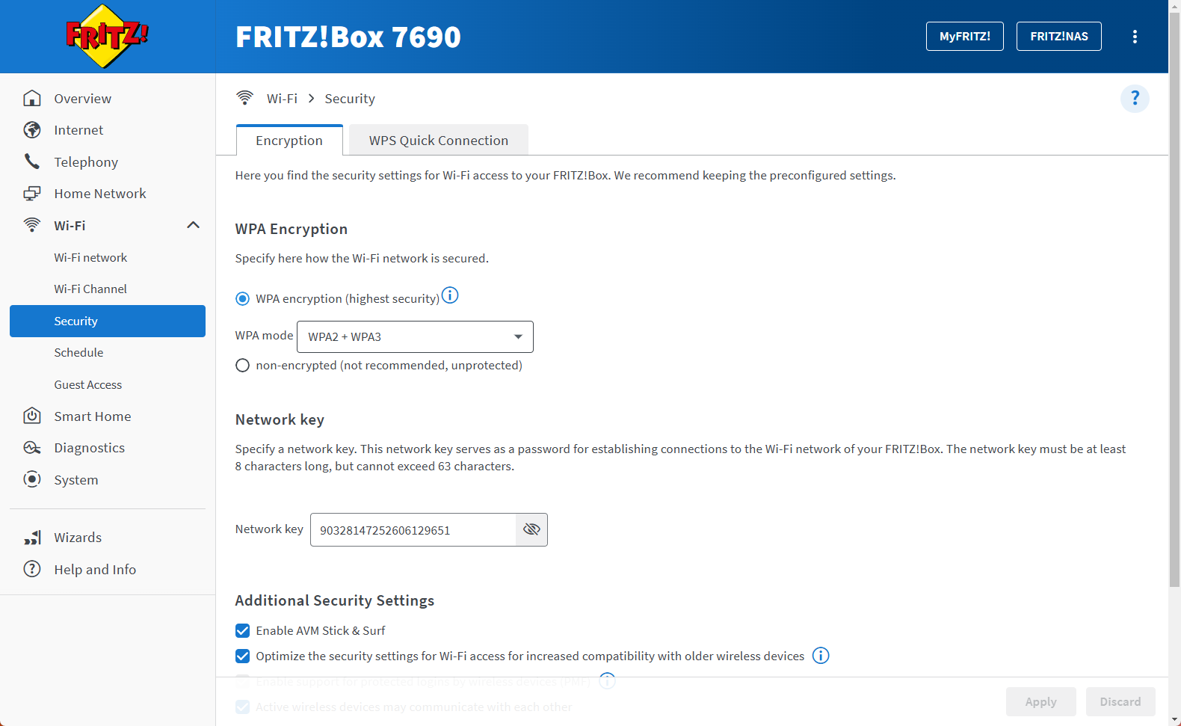
Task: Open the WPA mode dropdown
Action: (415, 336)
